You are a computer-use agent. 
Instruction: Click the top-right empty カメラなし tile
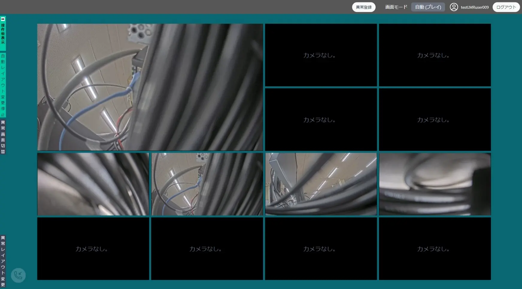(x=435, y=55)
